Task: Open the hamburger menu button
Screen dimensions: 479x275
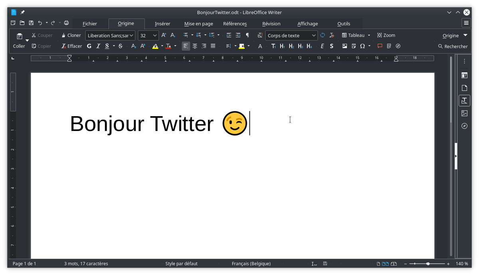Action: [x=466, y=23]
